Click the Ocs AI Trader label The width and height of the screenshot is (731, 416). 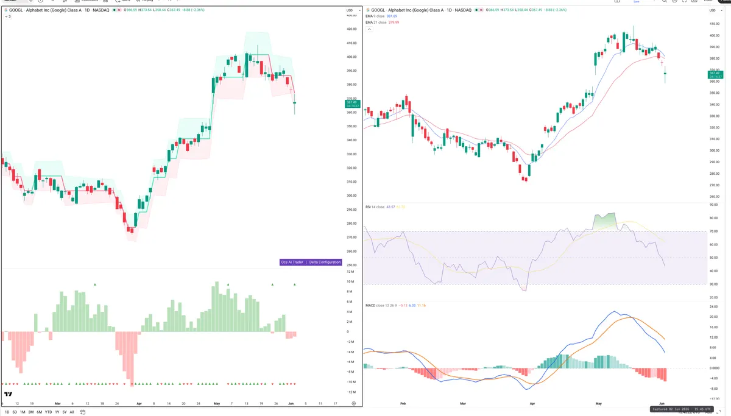[291, 262]
